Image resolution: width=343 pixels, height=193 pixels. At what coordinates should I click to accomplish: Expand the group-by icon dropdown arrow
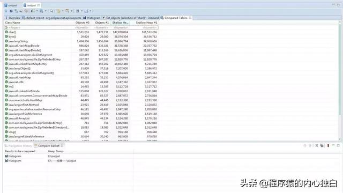pyautogui.click(x=63, y=11)
